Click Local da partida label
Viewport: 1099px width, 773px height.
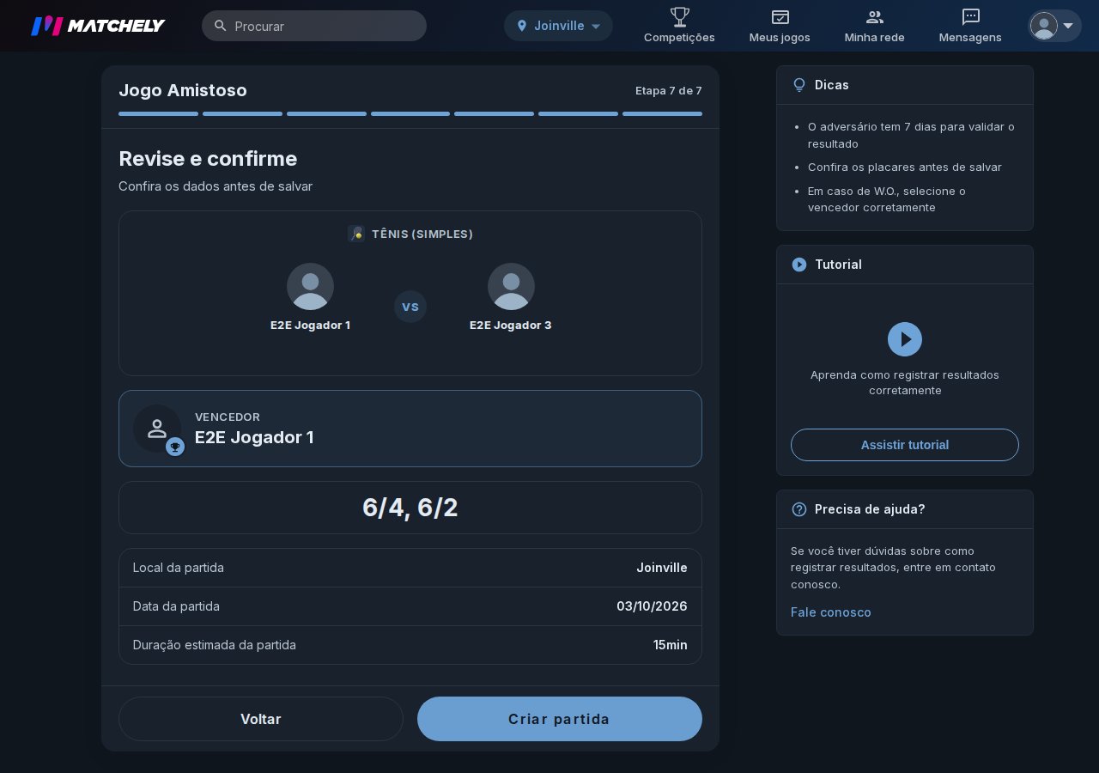[179, 568]
